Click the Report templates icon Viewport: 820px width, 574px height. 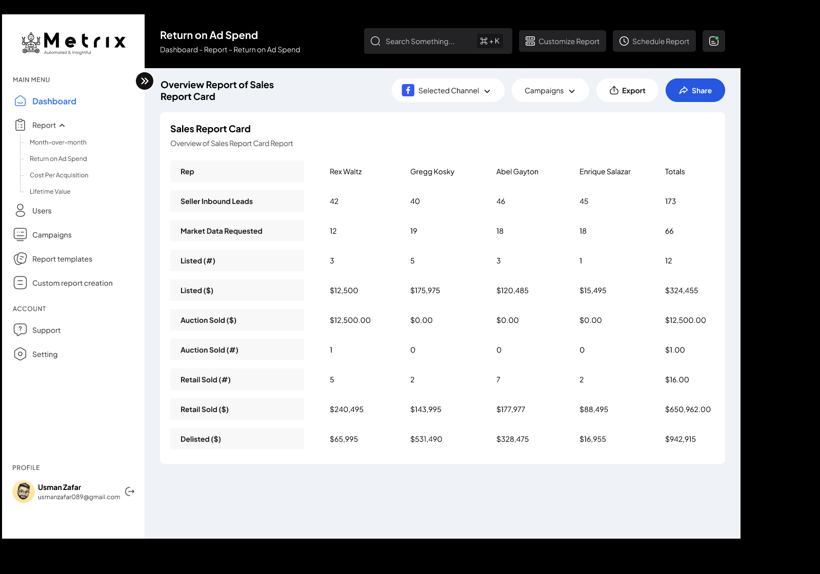20,259
